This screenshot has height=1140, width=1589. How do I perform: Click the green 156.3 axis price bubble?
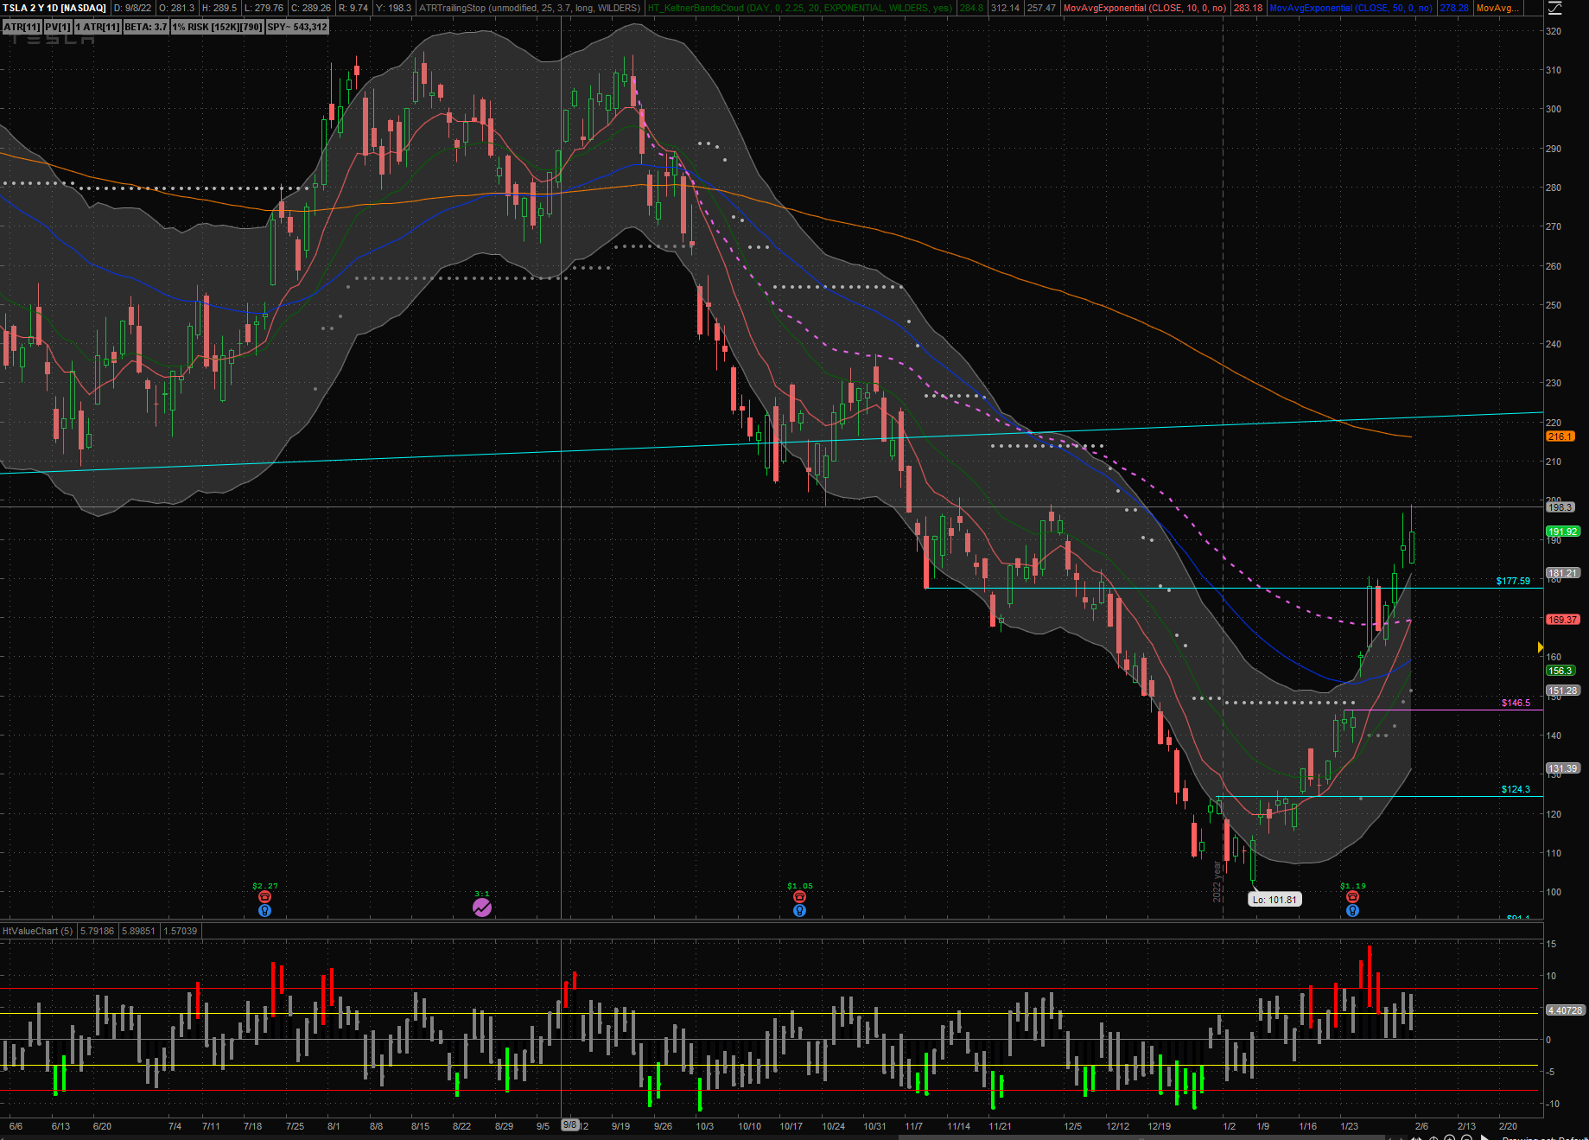tap(1560, 671)
